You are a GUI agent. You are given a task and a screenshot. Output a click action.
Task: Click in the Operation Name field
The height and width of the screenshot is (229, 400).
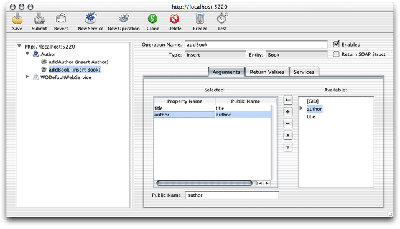coord(256,45)
